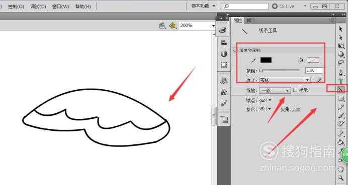Enable the 提示 hinting checkbox
This screenshot has height=185, width=348.
(x=295, y=90)
